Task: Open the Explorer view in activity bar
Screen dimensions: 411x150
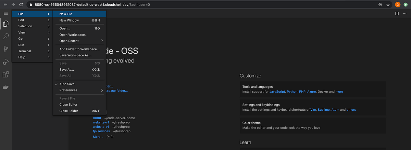Action: coord(6,24)
